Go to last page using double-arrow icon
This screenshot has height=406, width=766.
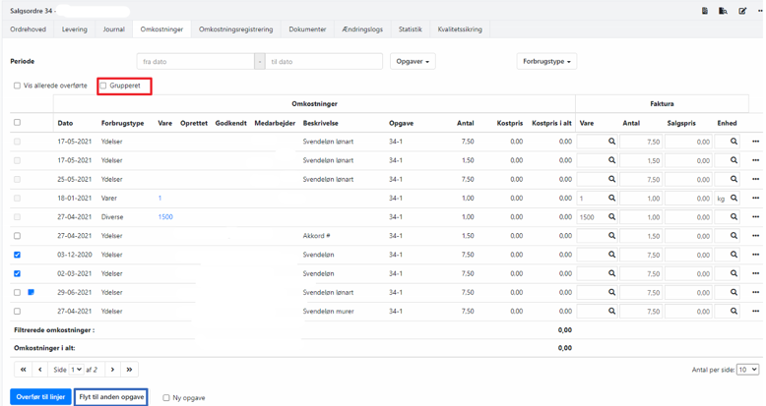click(129, 370)
